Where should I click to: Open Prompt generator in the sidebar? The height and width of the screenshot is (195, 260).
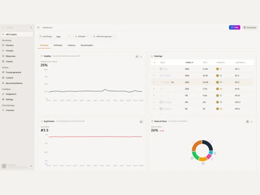[14, 72]
